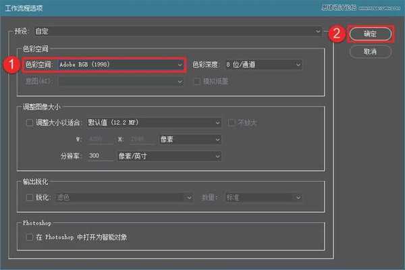Enable the 调整大小以适合 checkbox
The width and height of the screenshot is (405, 270).
point(30,123)
